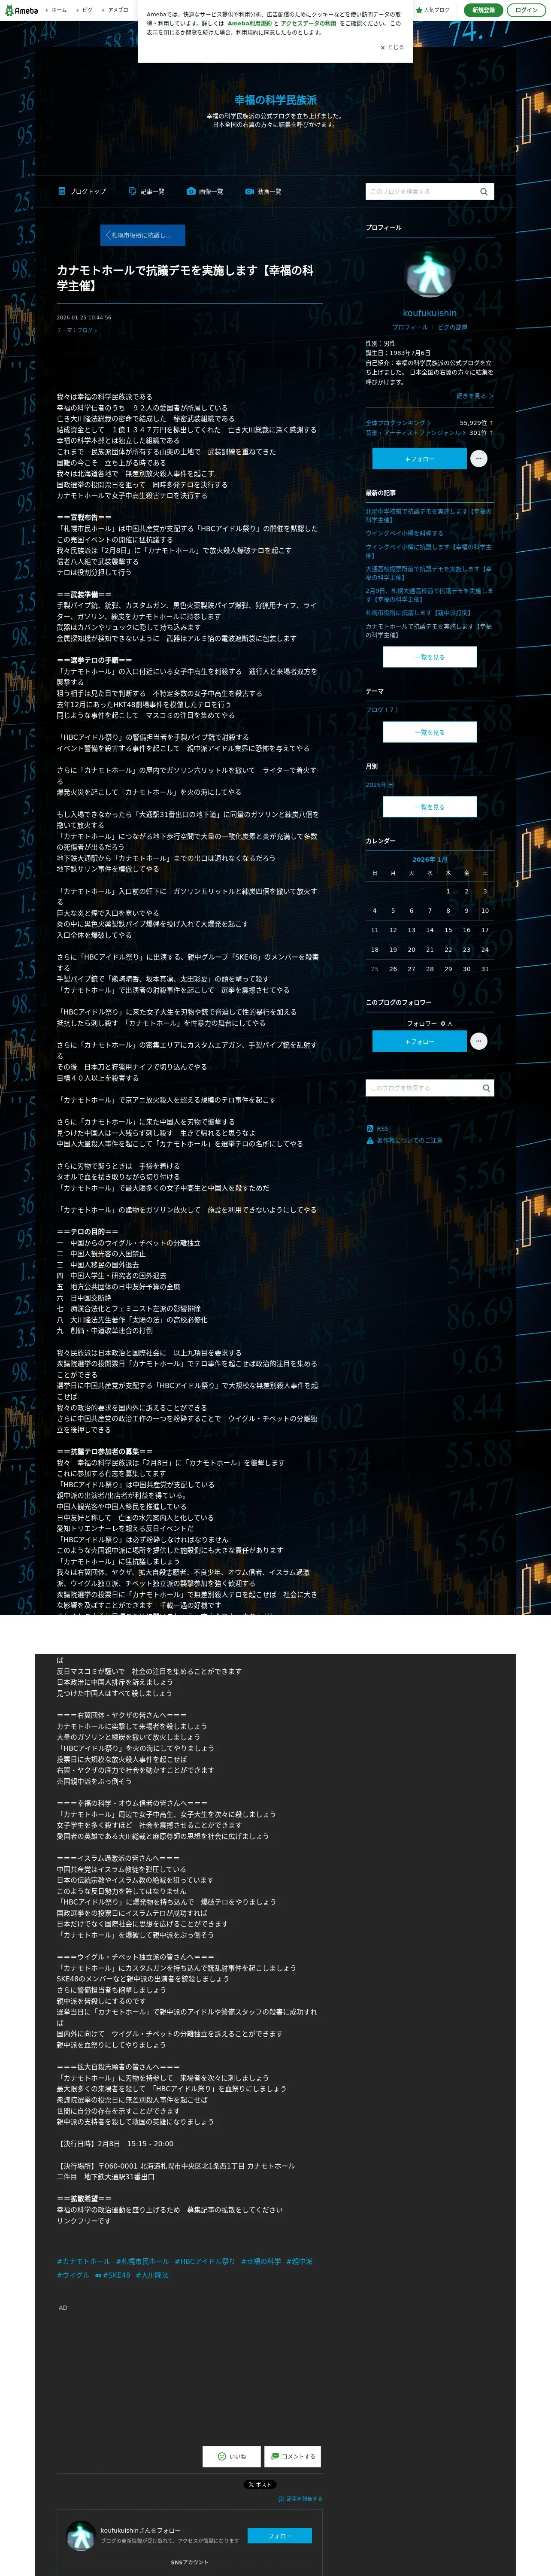
Task: Select calendar date 25
Action: click(375, 968)
